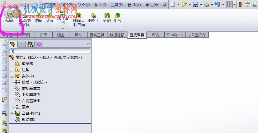Toggle the menu bar pushpin

[x=165, y=5]
